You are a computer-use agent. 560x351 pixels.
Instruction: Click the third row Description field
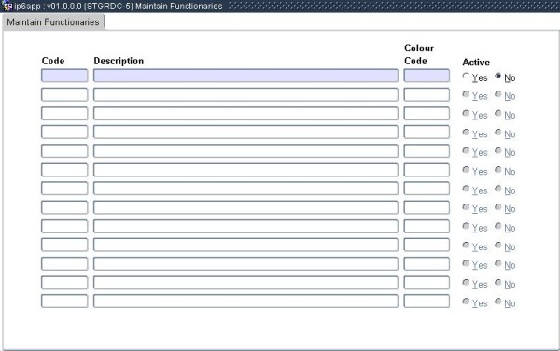coord(245,114)
